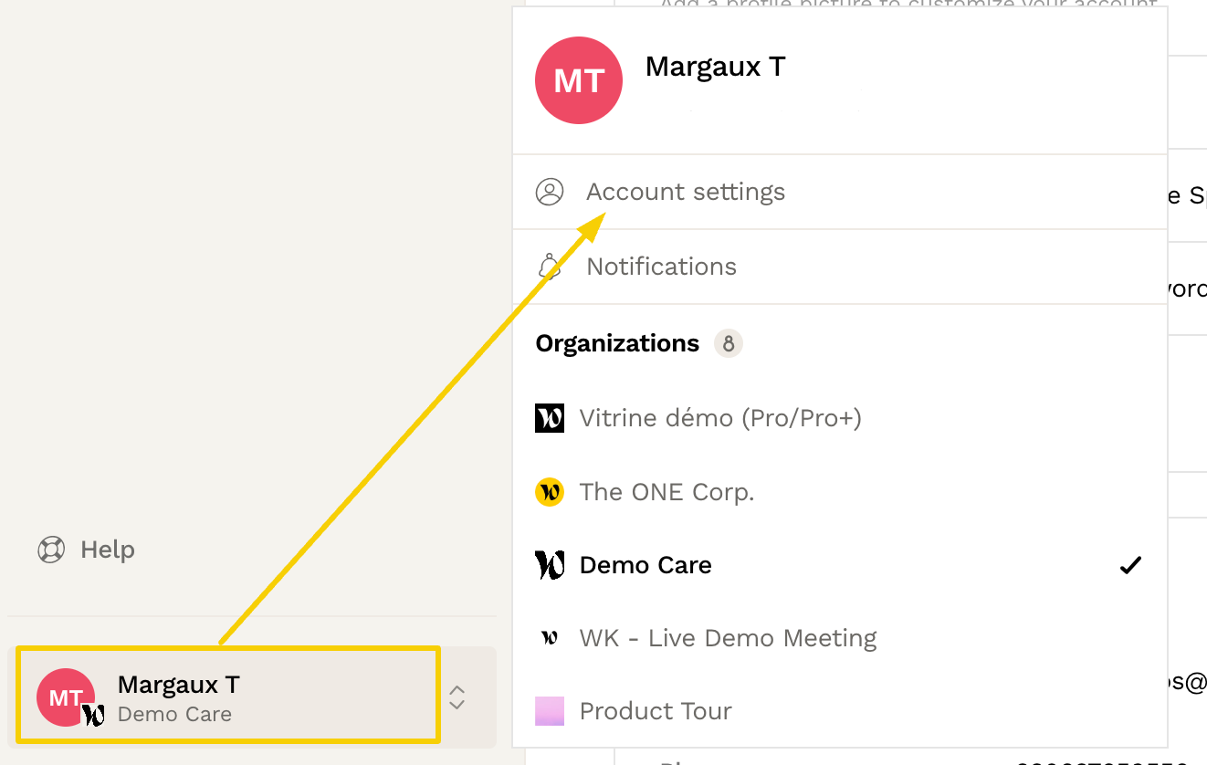The height and width of the screenshot is (765, 1207).
Task: Click the Notifications bell icon
Action: 550,267
